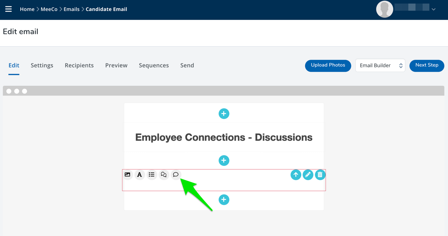Go to the Sequences tab
The height and width of the screenshot is (236, 448).
click(x=154, y=65)
